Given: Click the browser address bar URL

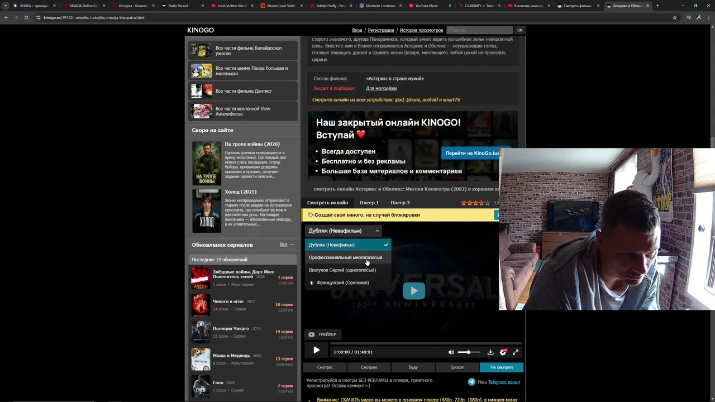Looking at the screenshot, I should 94,17.
